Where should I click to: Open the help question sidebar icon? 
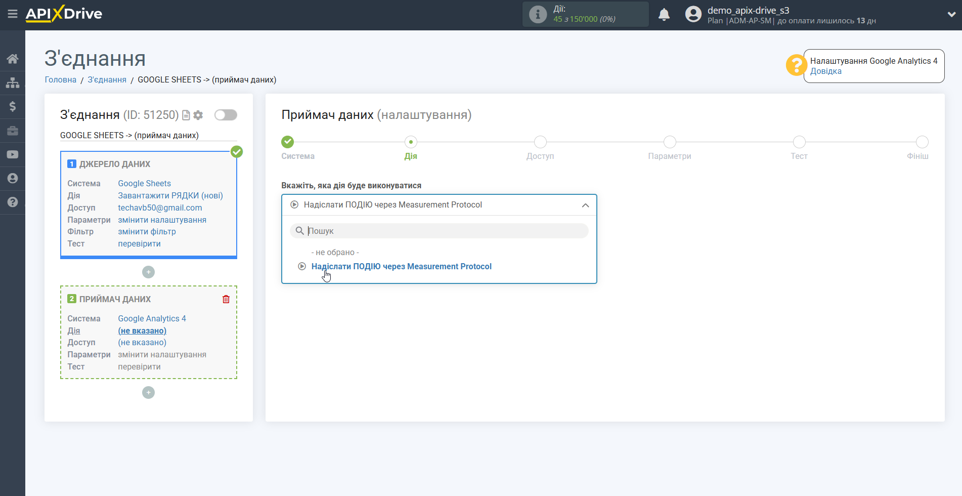(x=13, y=202)
